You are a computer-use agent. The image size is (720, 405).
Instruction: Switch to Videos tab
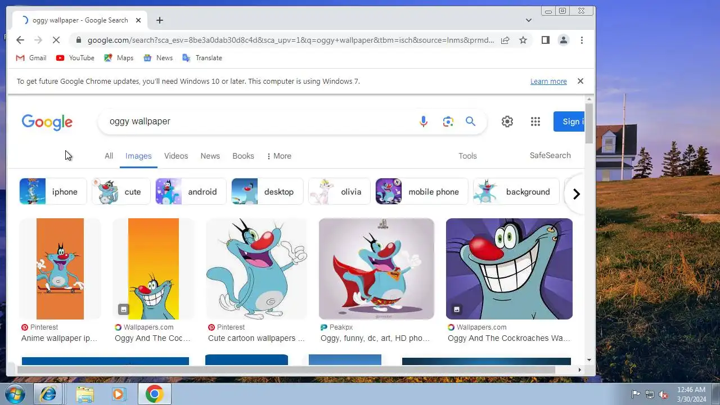coord(176,156)
